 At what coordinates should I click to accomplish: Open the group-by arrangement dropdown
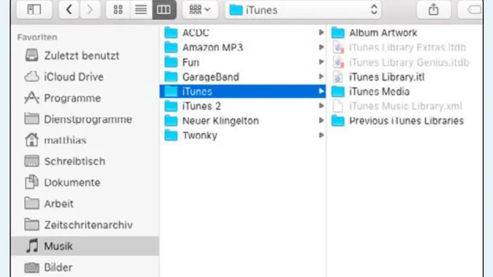(200, 9)
